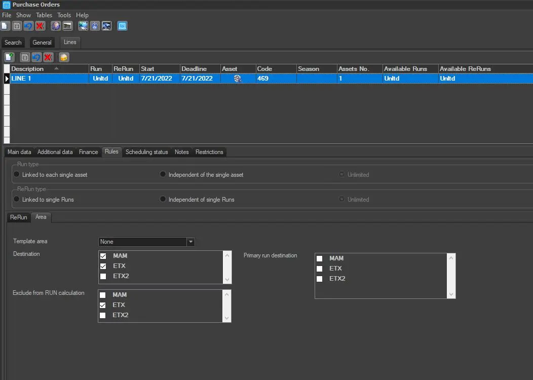Open the Template area dropdown

(191, 242)
